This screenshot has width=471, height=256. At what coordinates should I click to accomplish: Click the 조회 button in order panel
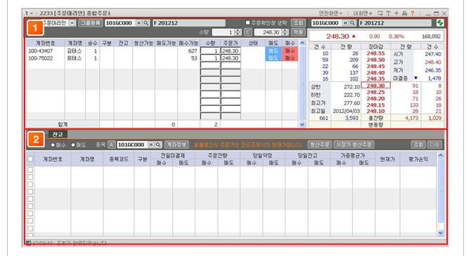[x=298, y=22]
